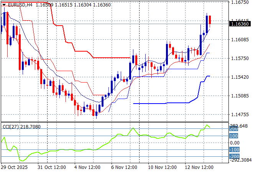Image resolution: width=253 pixels, height=172 pixels.
Task: Click the 1.15420 price scale label
Action: coord(240,77)
